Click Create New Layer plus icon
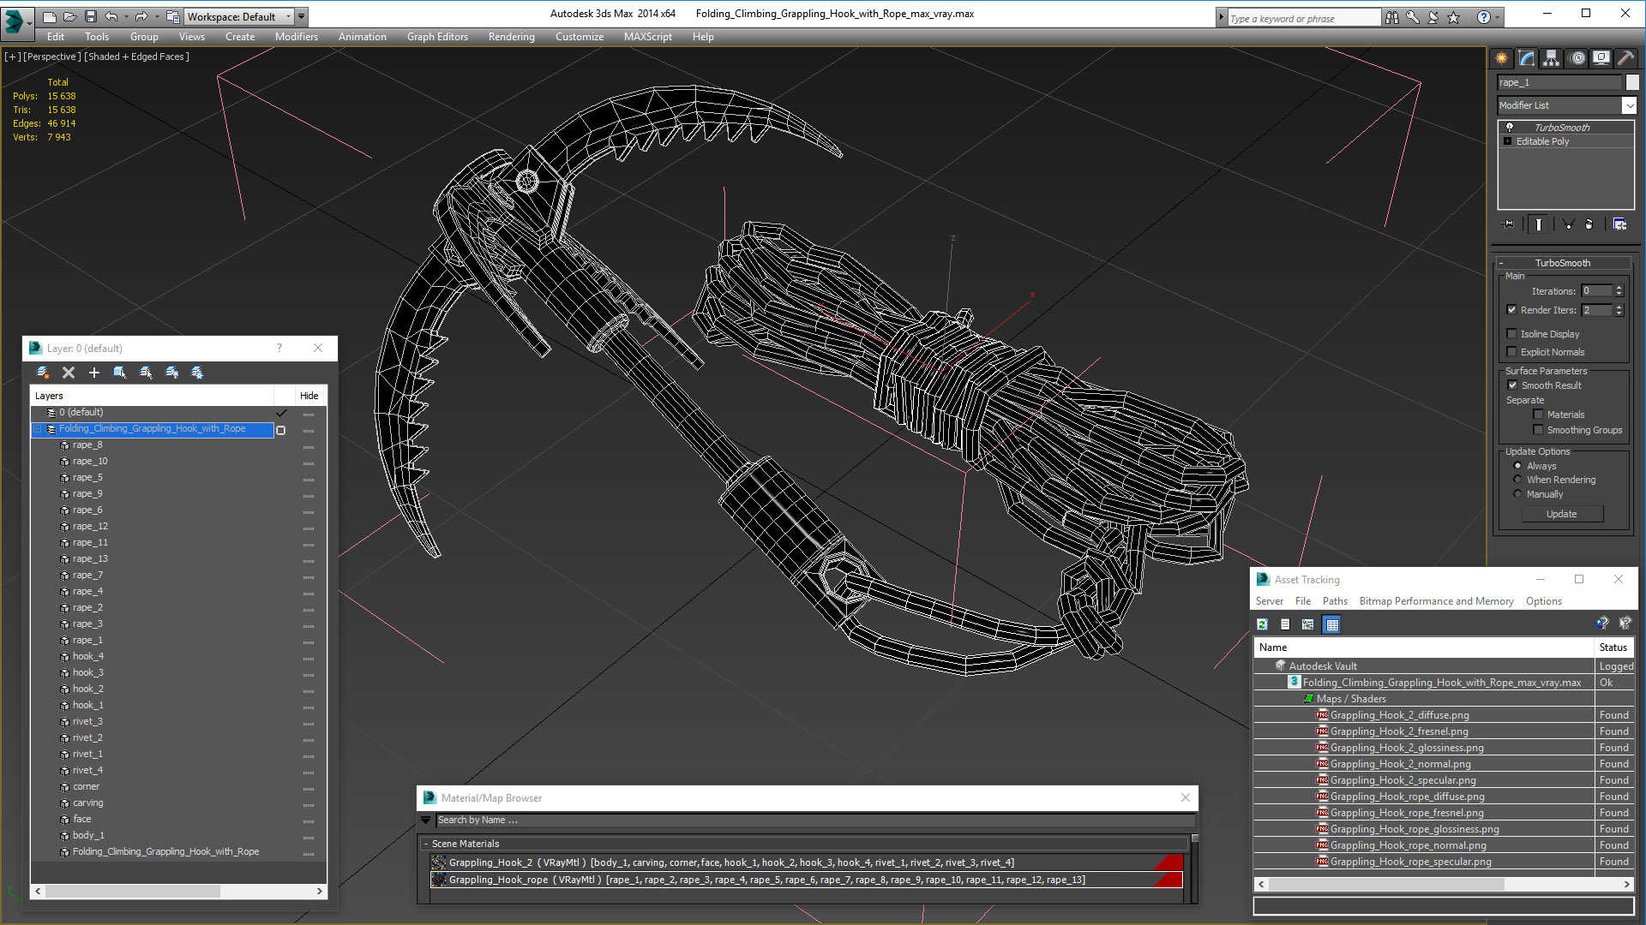 [94, 373]
